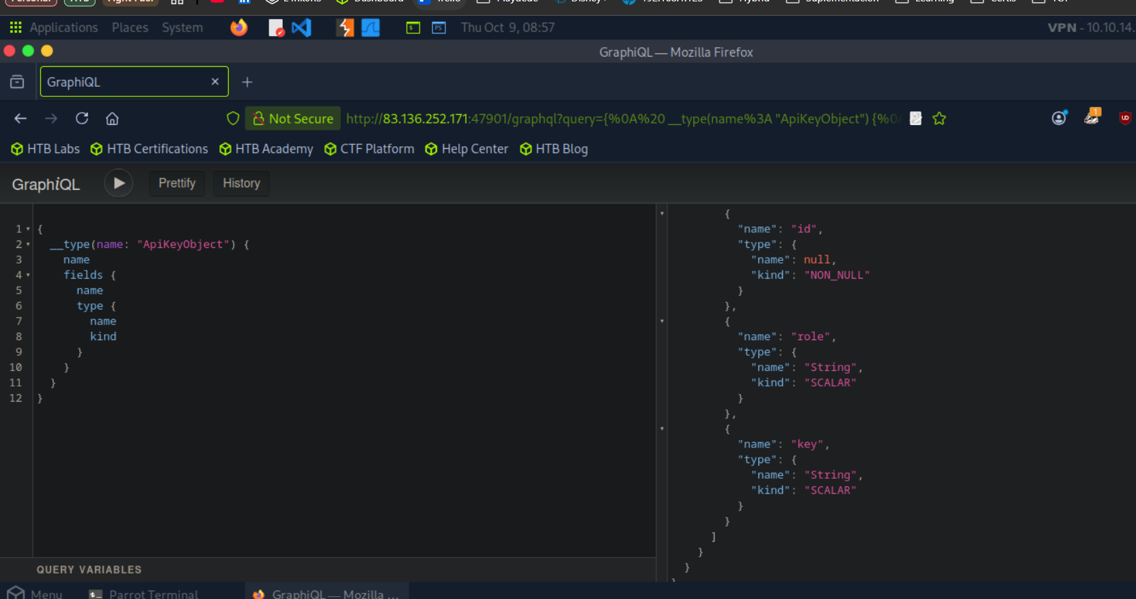The width and height of the screenshot is (1136, 599).
Task: Click the Not Secure connection indicator
Action: (x=293, y=119)
